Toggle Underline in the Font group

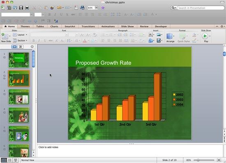click(x=45, y=41)
